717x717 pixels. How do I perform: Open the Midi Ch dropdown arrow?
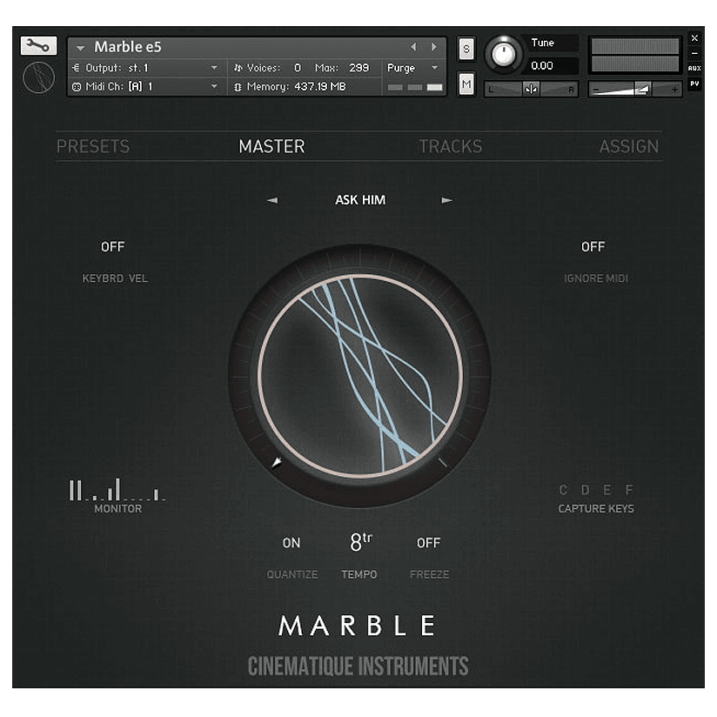[214, 86]
